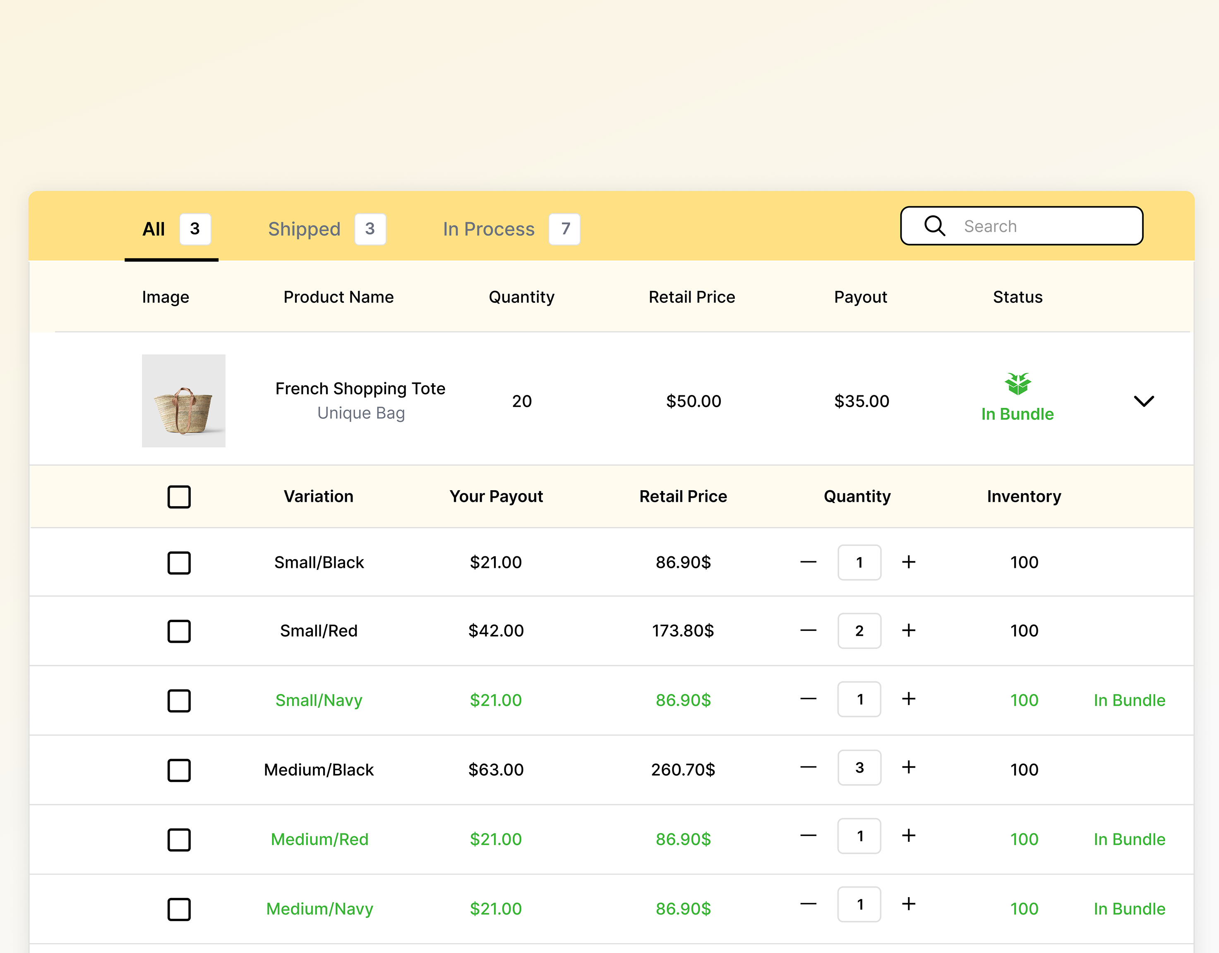This screenshot has width=1219, height=953.
Task: Open the In Process tab
Action: 488,229
